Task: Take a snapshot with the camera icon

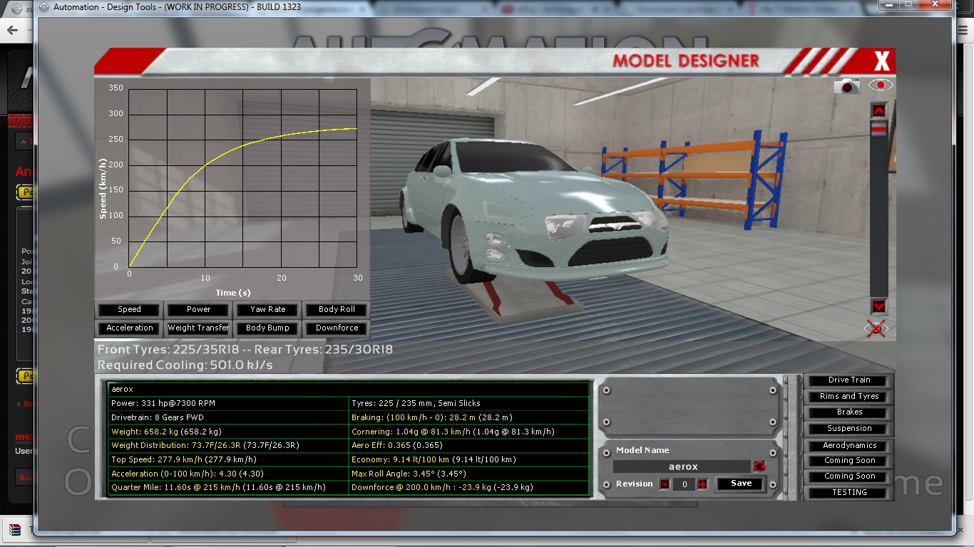Action: coord(847,86)
